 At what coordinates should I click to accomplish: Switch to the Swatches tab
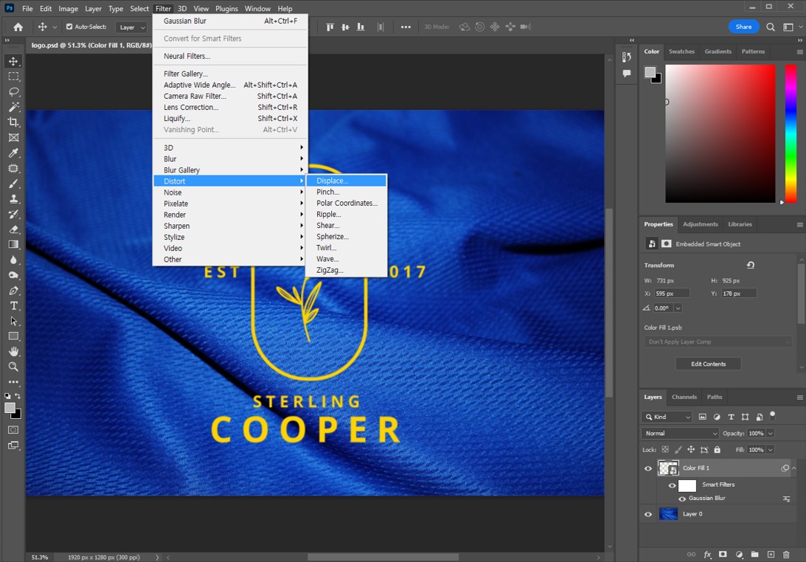click(x=681, y=52)
